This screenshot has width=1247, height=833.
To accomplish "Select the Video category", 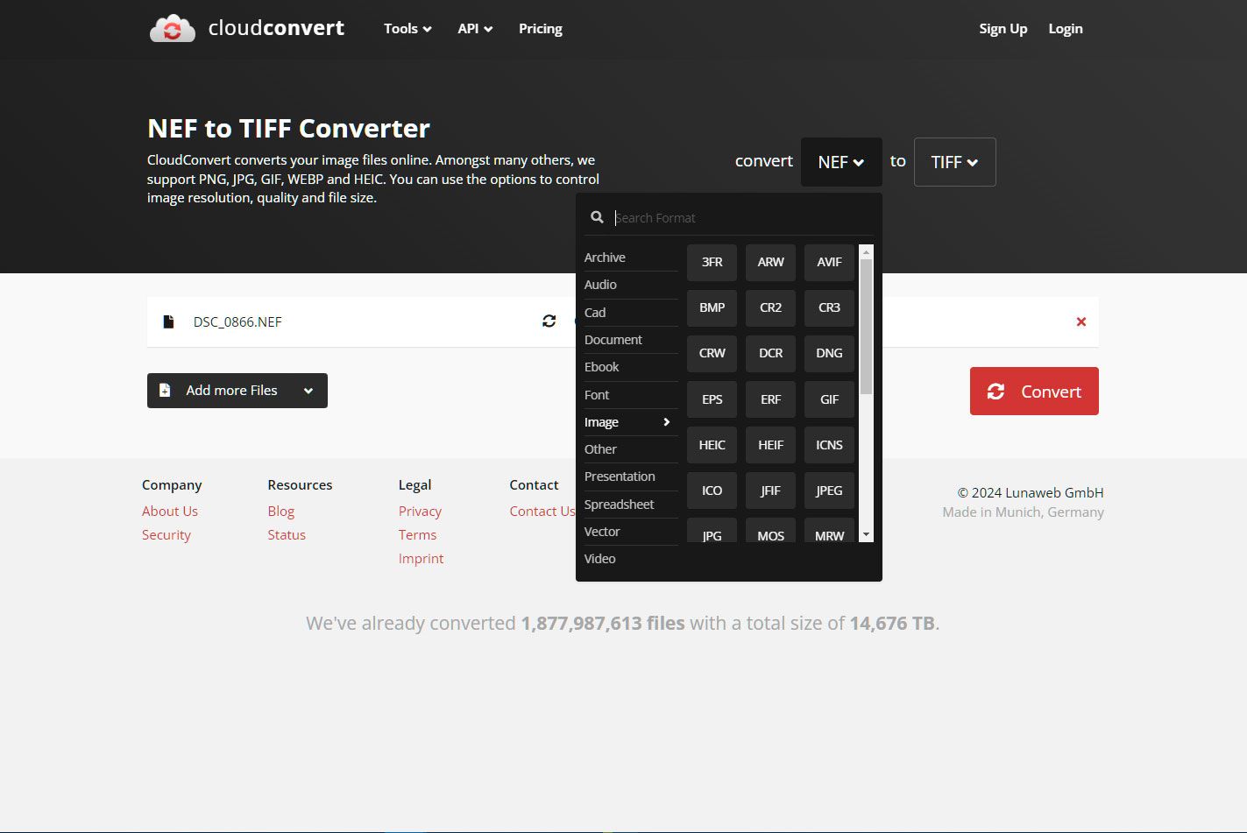I will tap(631, 559).
